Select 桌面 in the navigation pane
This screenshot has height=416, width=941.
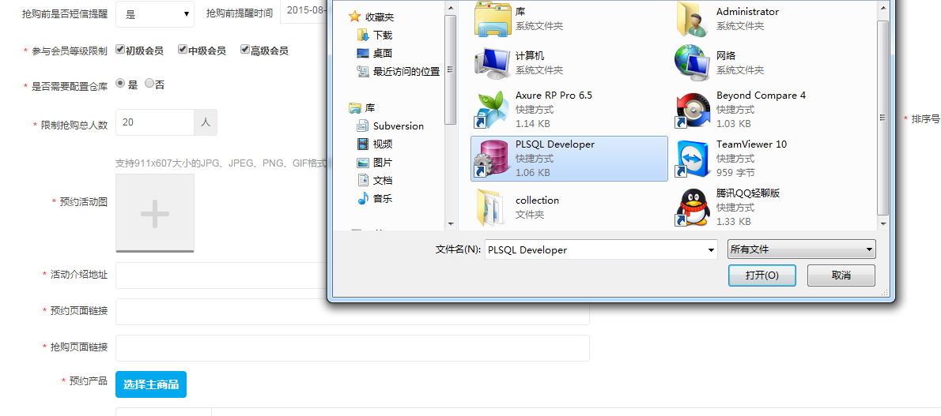coord(383,54)
